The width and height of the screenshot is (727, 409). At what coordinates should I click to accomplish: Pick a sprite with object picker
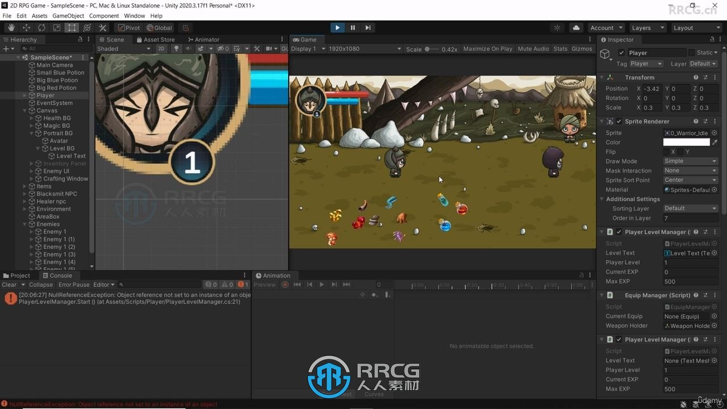pyautogui.click(x=715, y=133)
